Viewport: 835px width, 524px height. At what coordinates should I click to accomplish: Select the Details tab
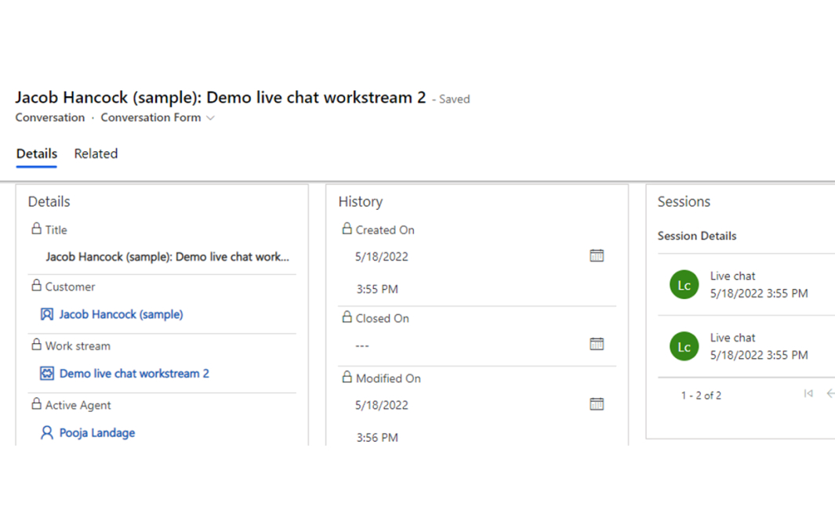pos(37,154)
